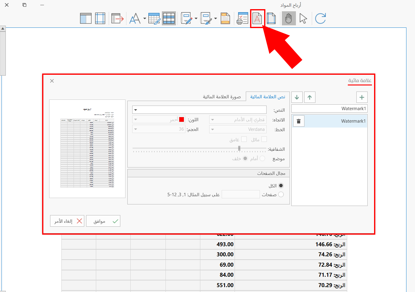Check the مائل (italic) checkbox
415x292 pixels.
point(264,139)
